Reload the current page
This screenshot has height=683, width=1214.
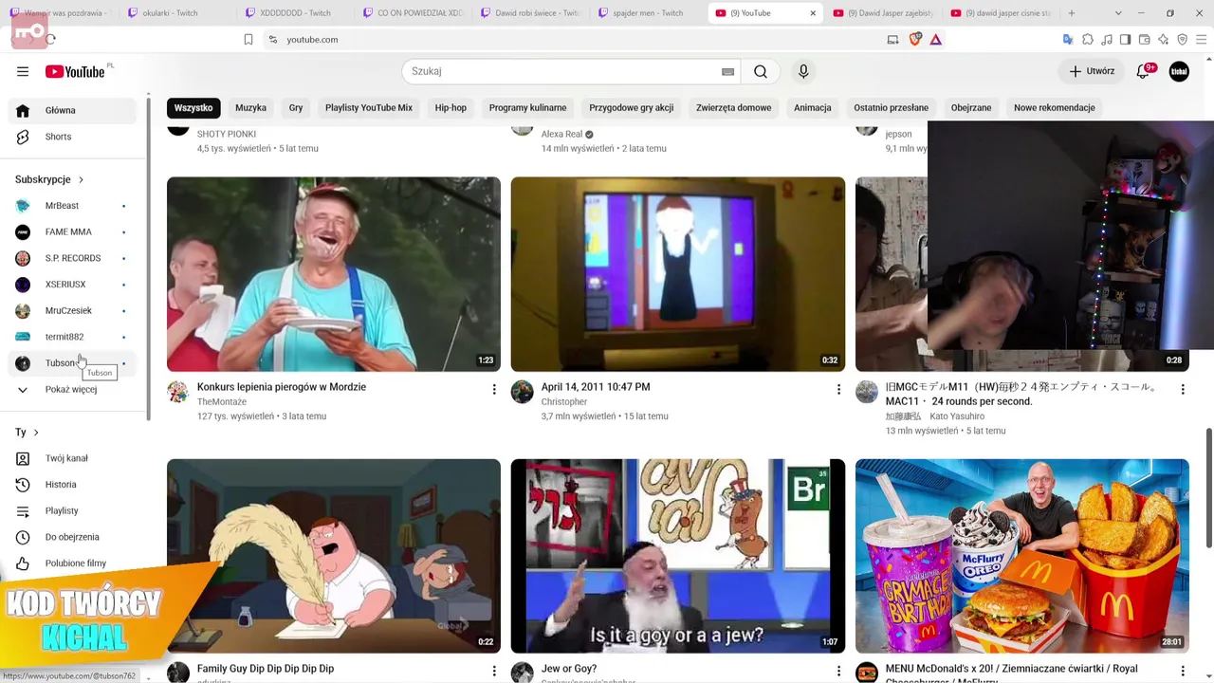[50, 39]
